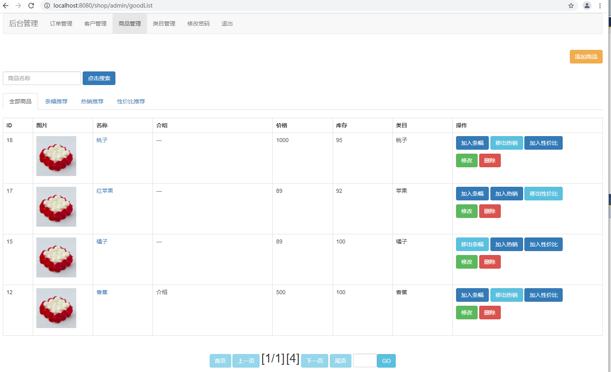This screenshot has height=372, width=611.
Task: Toggle 移出条幅 for the 橘子 product
Action: [472, 244]
